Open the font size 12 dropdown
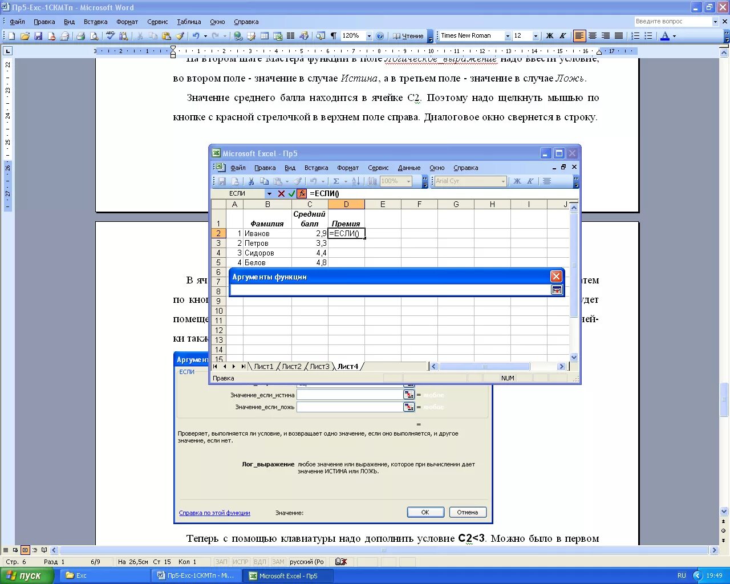The height and width of the screenshot is (584, 730). point(536,36)
